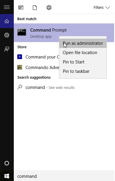The height and width of the screenshot is (181, 115).
Task: Open the Command Prompt best match result
Action: click(64, 33)
